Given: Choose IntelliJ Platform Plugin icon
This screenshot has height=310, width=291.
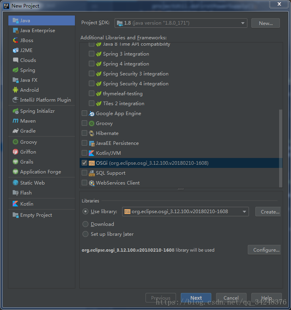Looking at the screenshot, I should 15,100.
